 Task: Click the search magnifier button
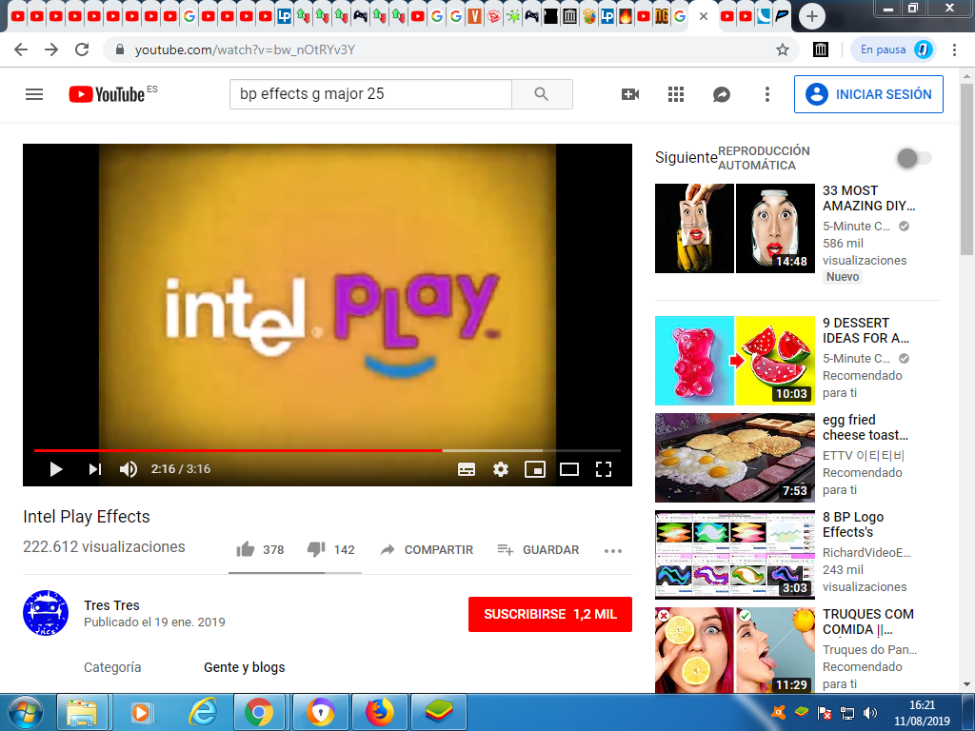[x=542, y=94]
